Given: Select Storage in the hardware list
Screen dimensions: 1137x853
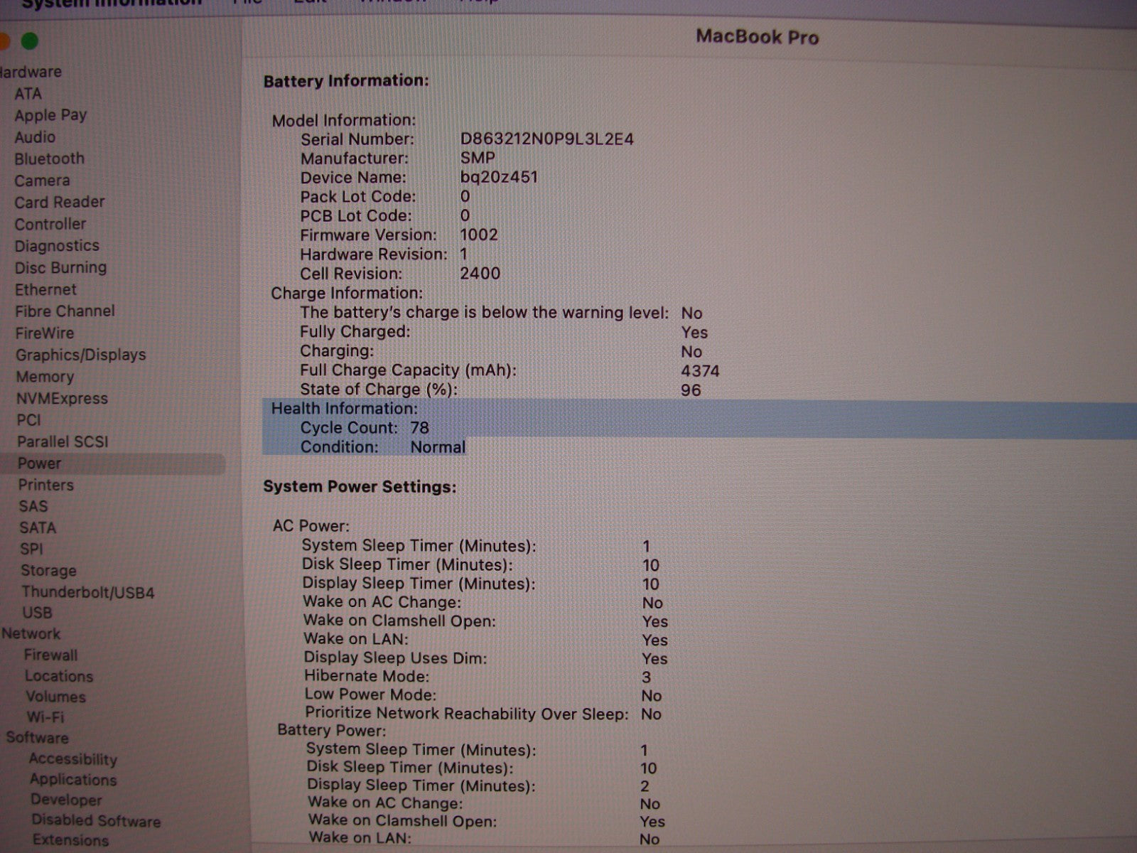Looking at the screenshot, I should tap(48, 570).
